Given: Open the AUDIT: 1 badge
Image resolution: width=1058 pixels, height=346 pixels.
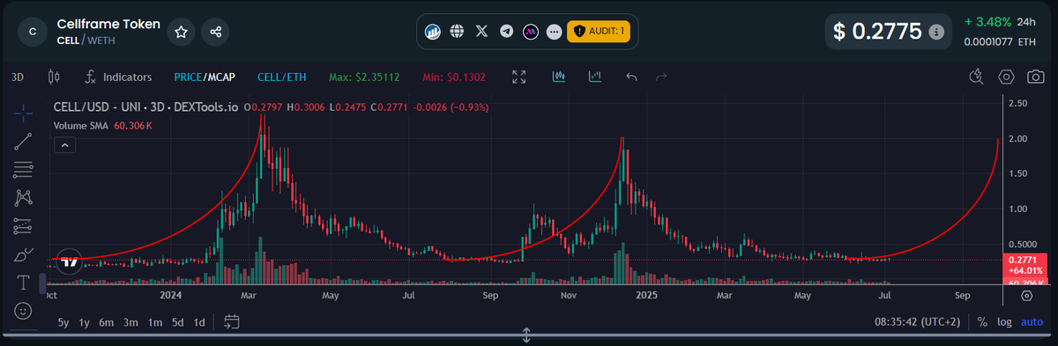Looking at the screenshot, I should 598,32.
